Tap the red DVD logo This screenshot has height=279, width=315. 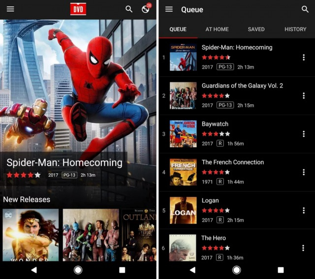click(78, 9)
